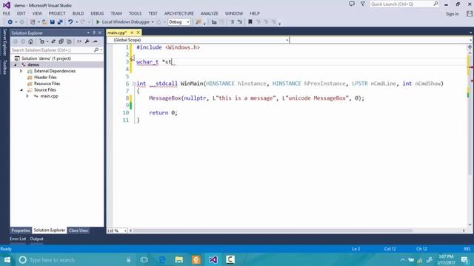Open the Toolbox side tab
This screenshot has width=474, height=266.
[x=4, y=67]
